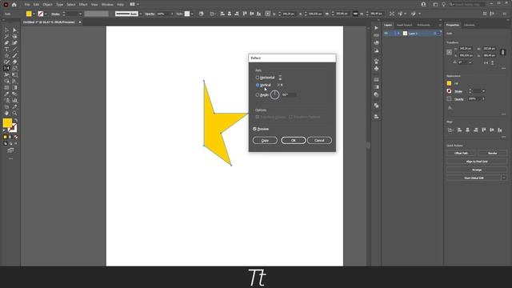Open the File menu
Image resolution: width=512 pixels, height=288 pixels.
27,5
